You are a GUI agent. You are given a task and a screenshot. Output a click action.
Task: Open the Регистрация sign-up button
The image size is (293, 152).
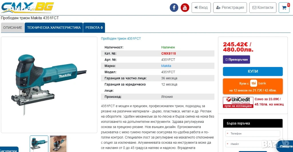230,7
